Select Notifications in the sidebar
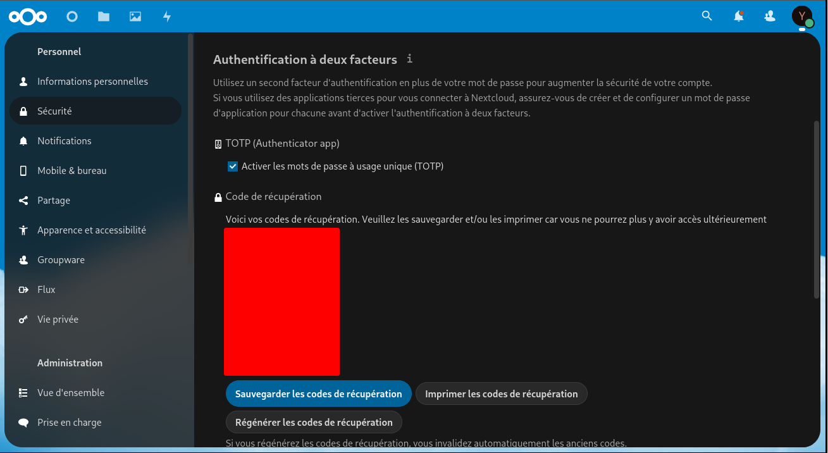Viewport: 828px width, 453px height. point(65,141)
